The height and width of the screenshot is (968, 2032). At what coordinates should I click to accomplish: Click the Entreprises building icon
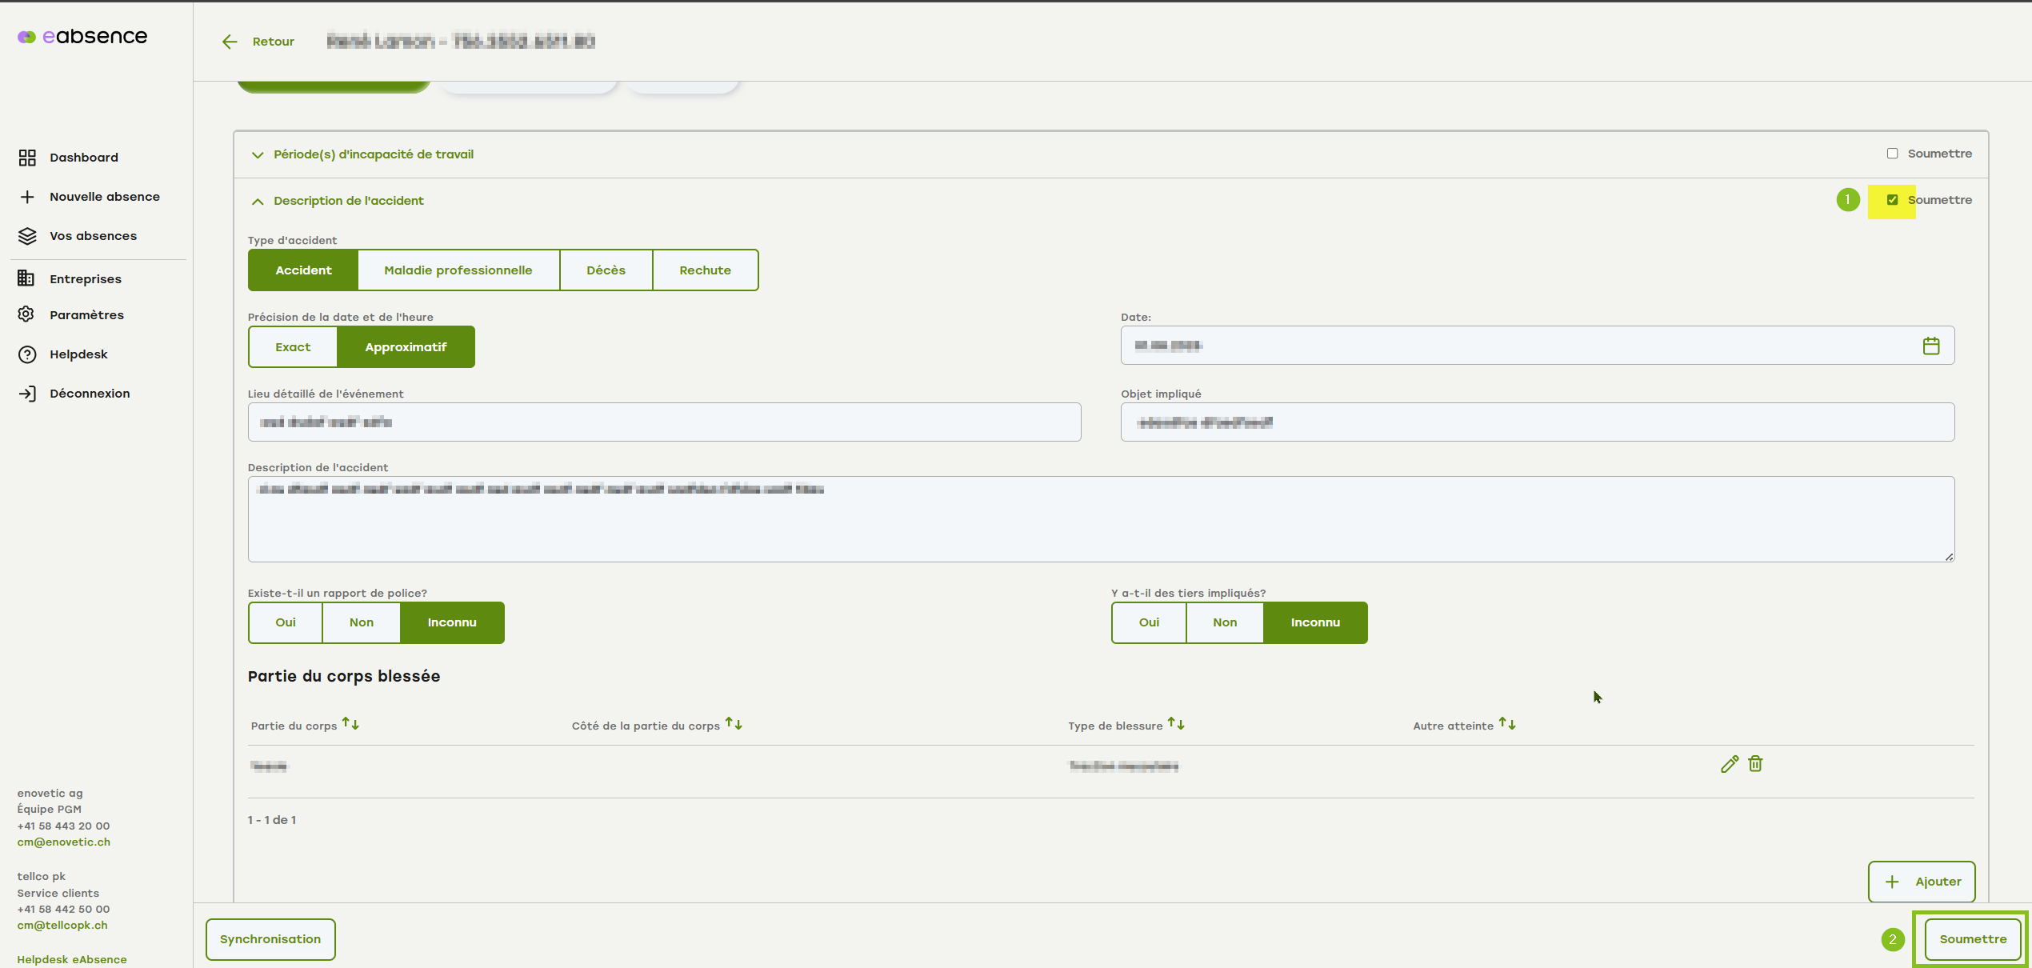click(26, 278)
